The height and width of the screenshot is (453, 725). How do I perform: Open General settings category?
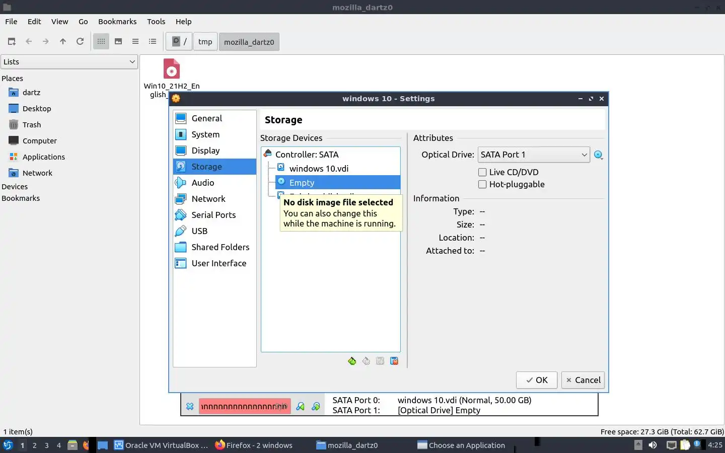click(x=214, y=118)
